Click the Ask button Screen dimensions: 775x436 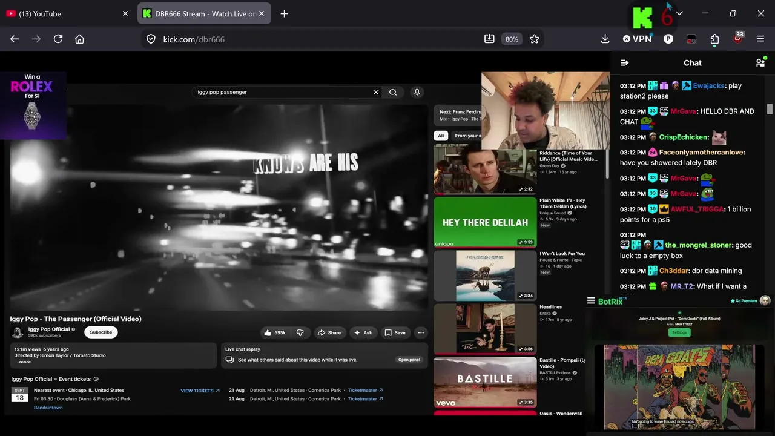tap(363, 332)
